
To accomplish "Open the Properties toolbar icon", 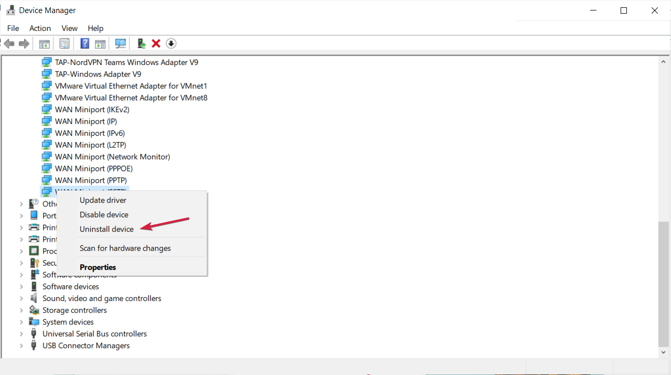I will coord(65,44).
